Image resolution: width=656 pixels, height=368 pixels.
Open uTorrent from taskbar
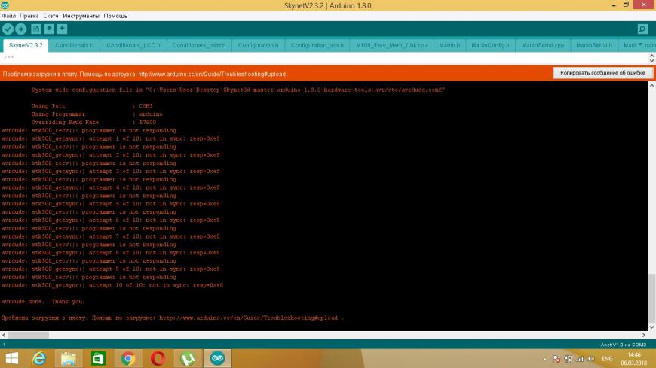(x=188, y=358)
